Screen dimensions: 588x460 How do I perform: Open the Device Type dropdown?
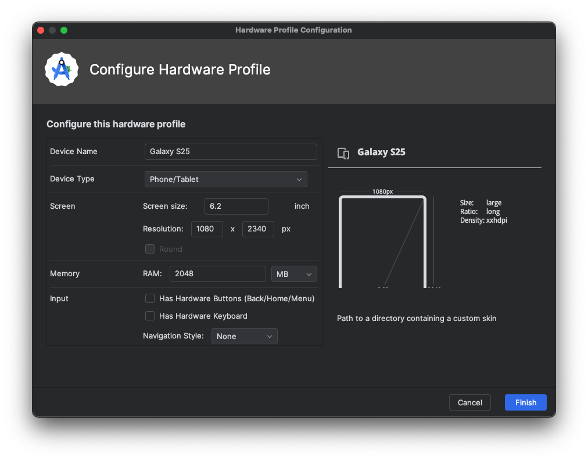point(226,179)
